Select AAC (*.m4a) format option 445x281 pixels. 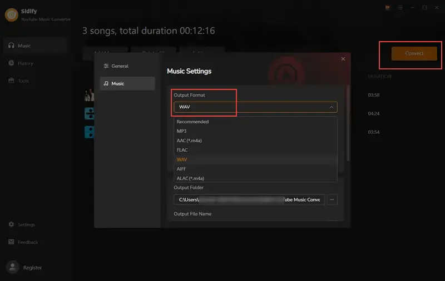point(255,140)
